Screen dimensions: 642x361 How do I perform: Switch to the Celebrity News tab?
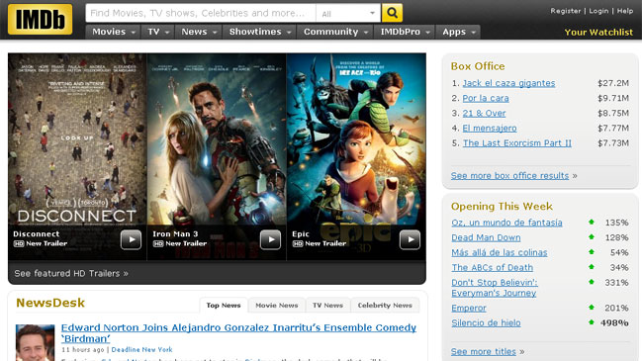tap(385, 306)
